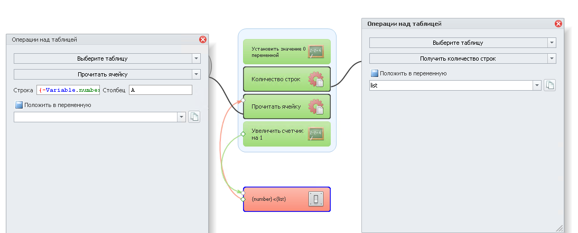Open 'Выберите таблицу' dropdown in the right window

[x=552, y=43]
